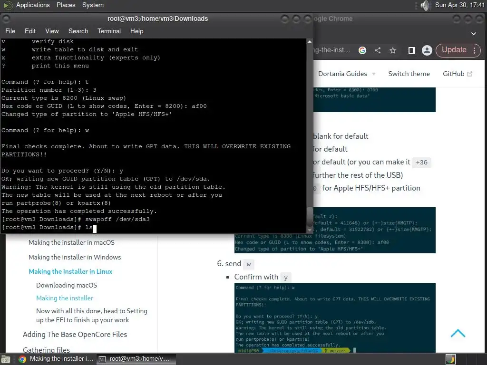Click the back-to-top arrow icon
Viewport: 487px width, 365px height.
458,334
